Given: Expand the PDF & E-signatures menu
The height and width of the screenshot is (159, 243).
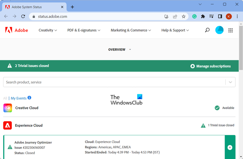Looking at the screenshot, I should 84,30.
